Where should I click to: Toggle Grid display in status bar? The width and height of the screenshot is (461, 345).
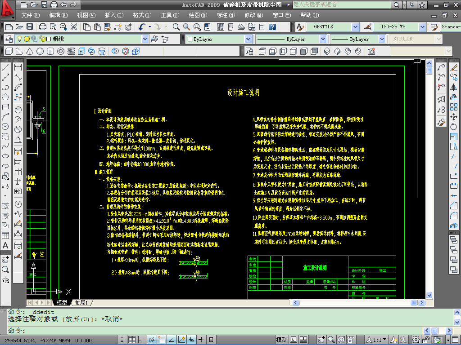132,340
